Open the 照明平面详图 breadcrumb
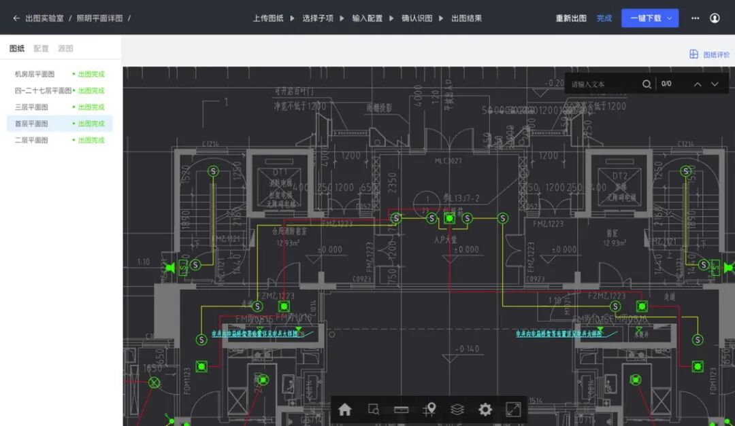The height and width of the screenshot is (426, 735). pyautogui.click(x=99, y=18)
